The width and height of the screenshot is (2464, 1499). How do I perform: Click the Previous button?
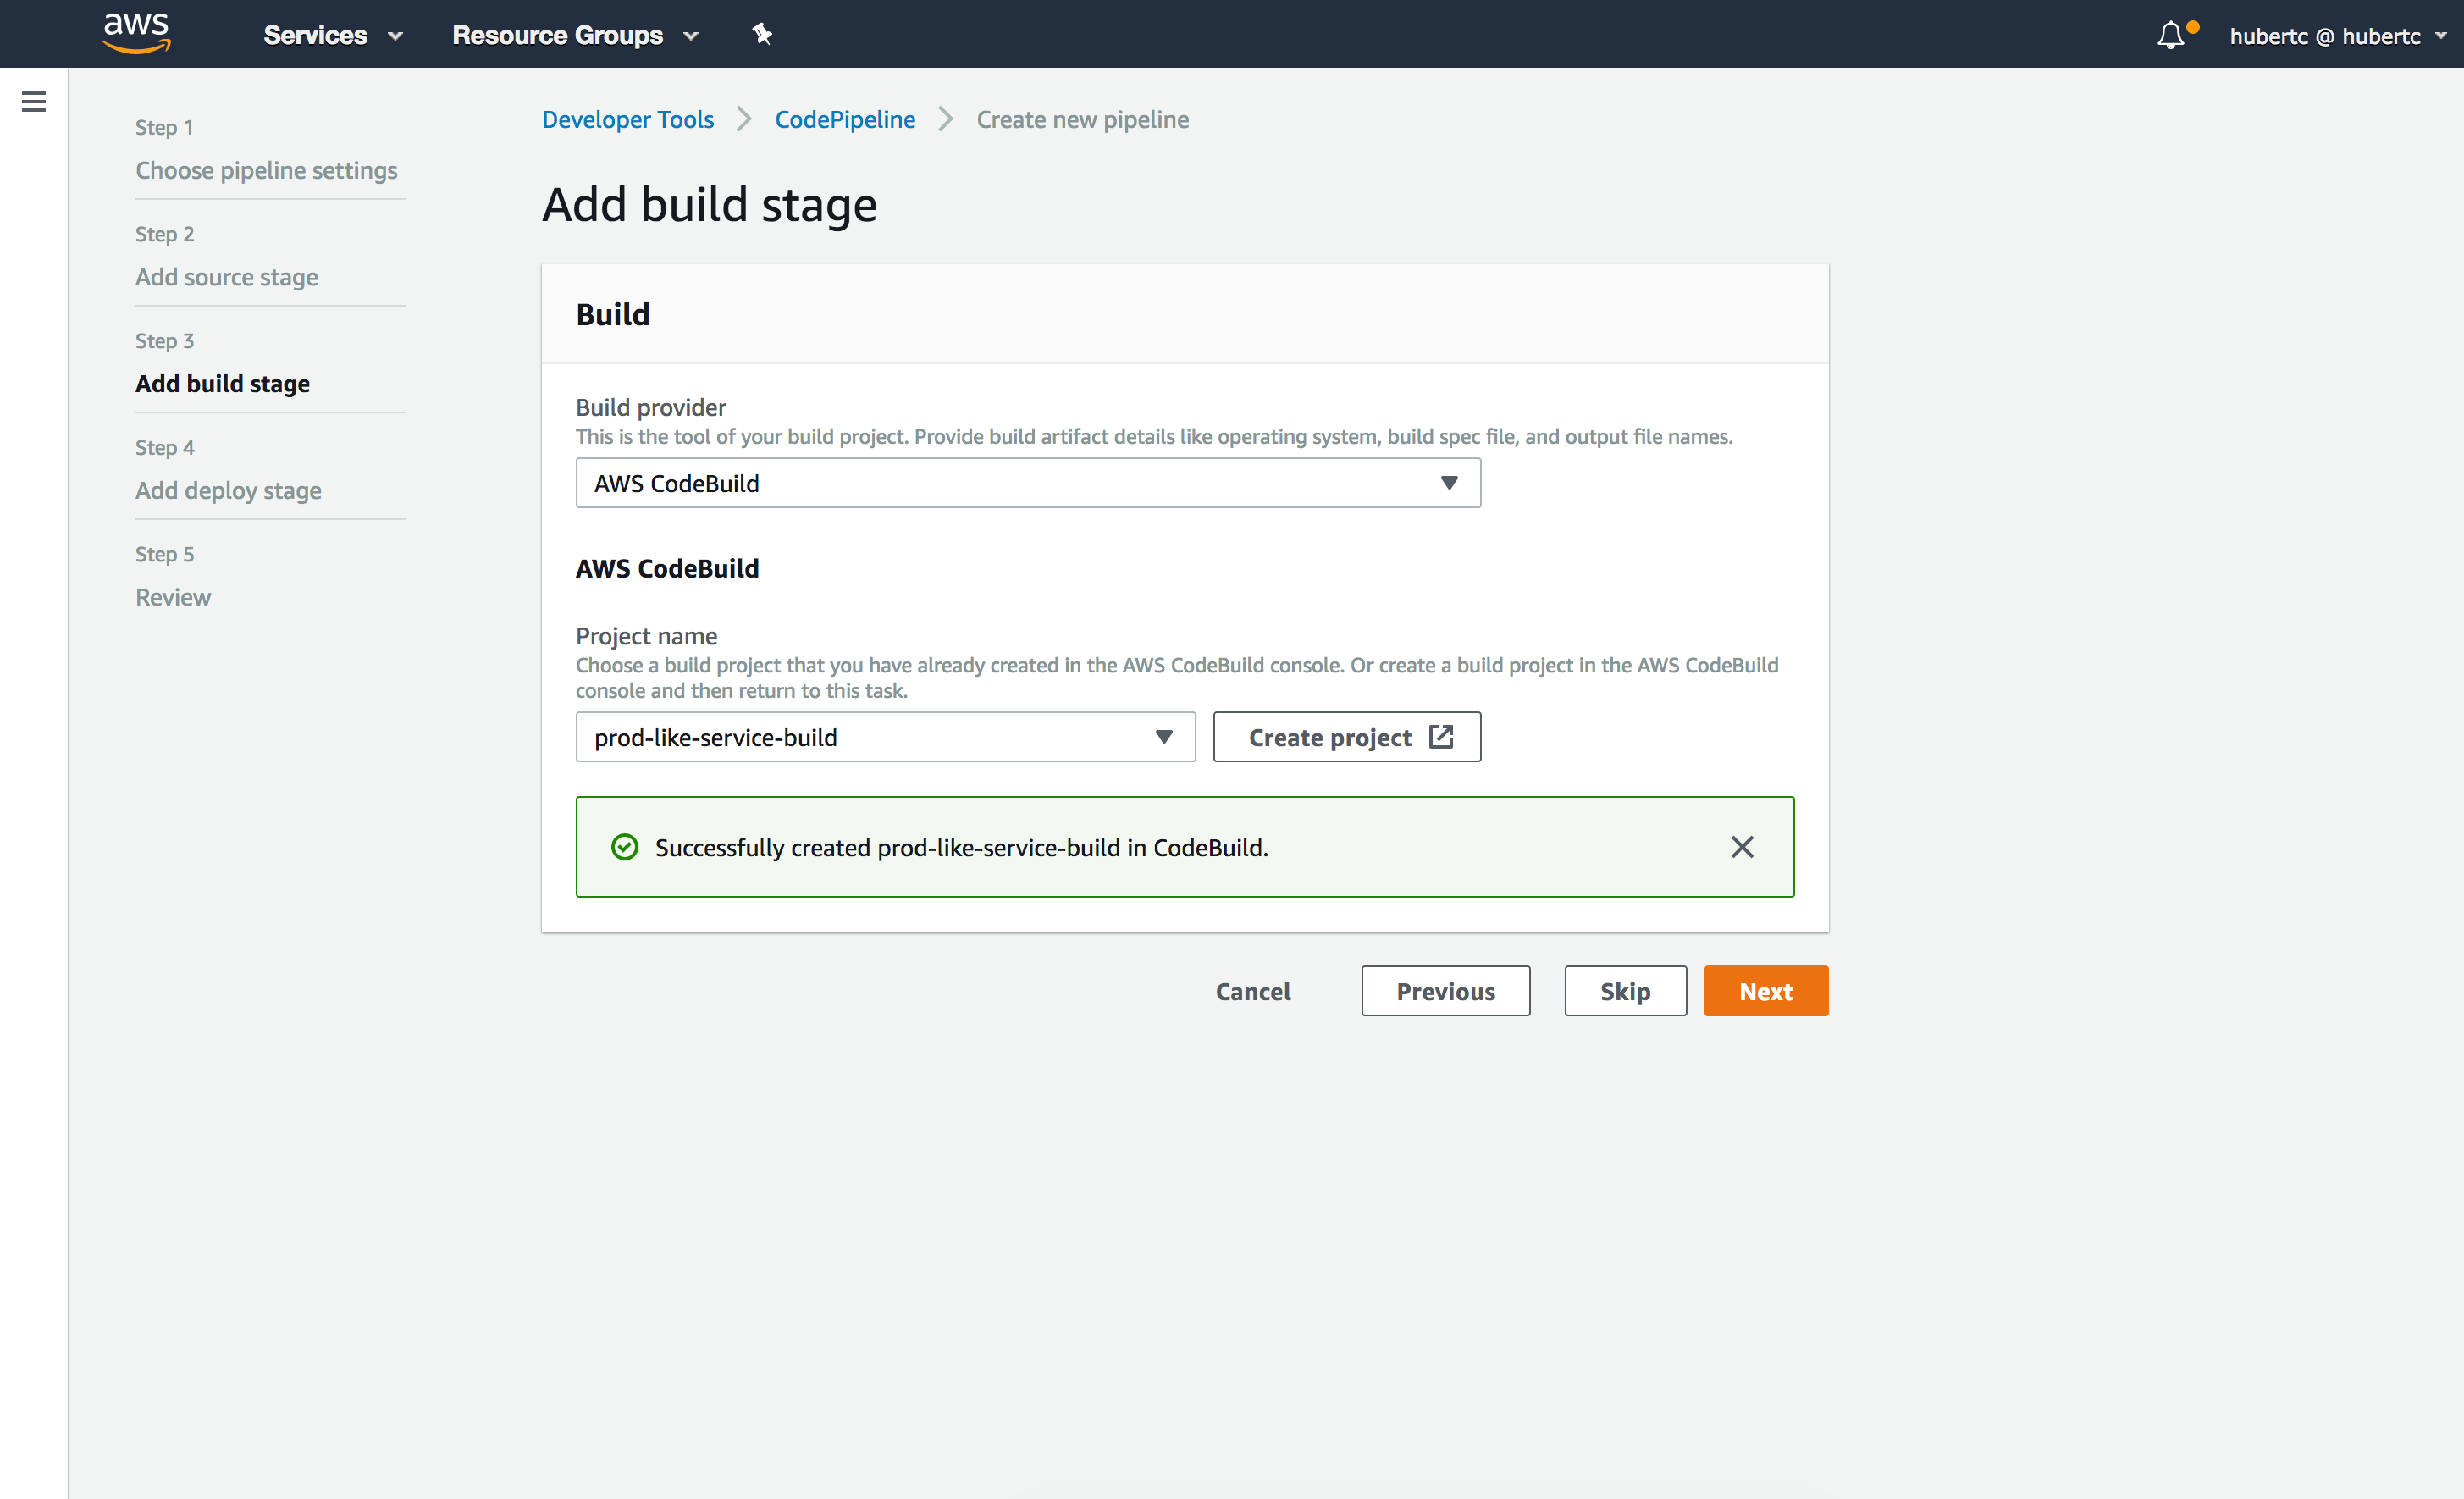coord(1445,991)
